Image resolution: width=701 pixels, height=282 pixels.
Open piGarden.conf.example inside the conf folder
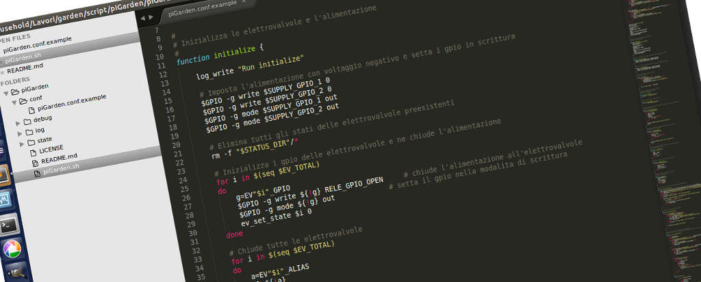(73, 102)
